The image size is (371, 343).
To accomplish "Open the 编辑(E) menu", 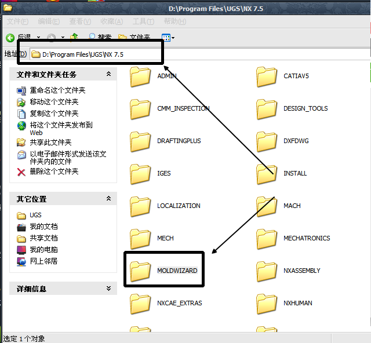I will pyautogui.click(x=49, y=21).
